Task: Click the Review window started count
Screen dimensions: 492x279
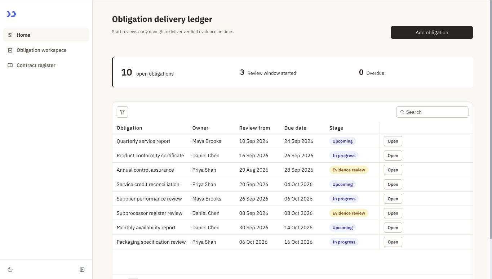Action: pyautogui.click(x=268, y=73)
